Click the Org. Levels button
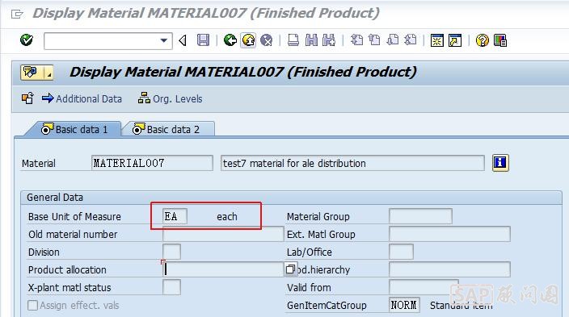Image resolution: width=569 pixels, height=317 pixels. click(x=171, y=98)
